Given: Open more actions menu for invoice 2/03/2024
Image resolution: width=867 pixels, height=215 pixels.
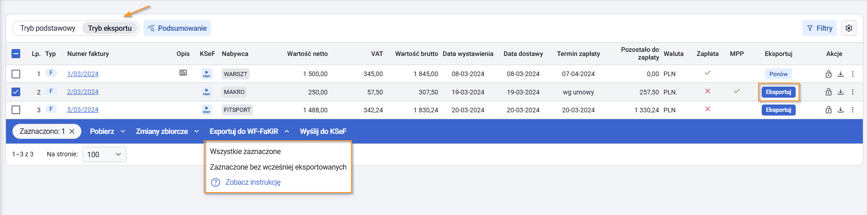Looking at the screenshot, I should [x=853, y=92].
